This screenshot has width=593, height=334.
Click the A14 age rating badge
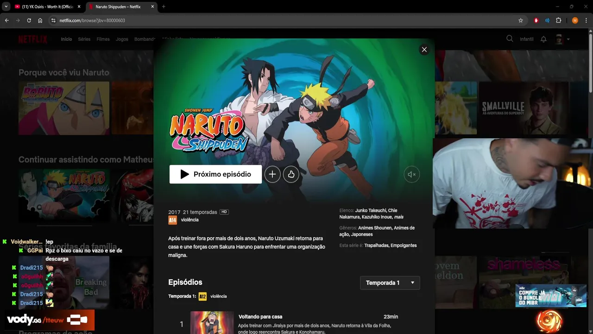coord(172,220)
